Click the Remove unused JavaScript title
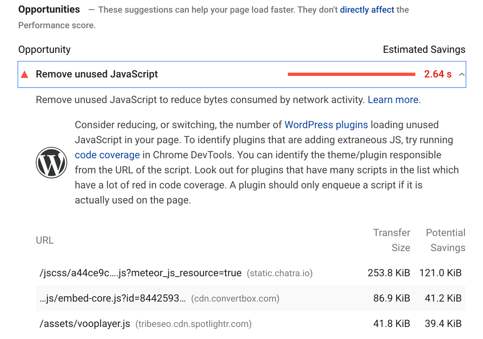This screenshot has height=339, width=483. pyautogui.click(x=97, y=74)
